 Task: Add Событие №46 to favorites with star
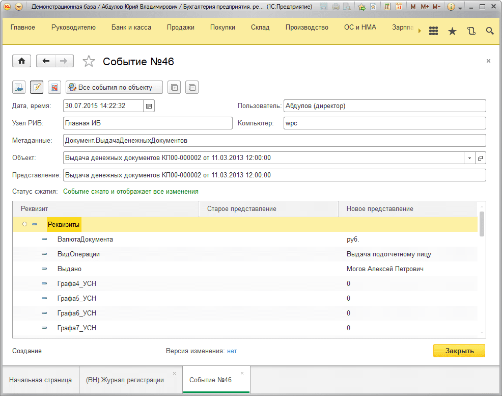[x=89, y=62]
